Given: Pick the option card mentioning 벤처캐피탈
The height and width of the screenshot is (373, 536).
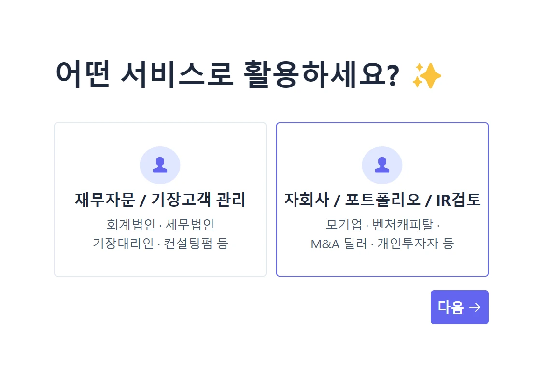Looking at the screenshot, I should click(382, 200).
